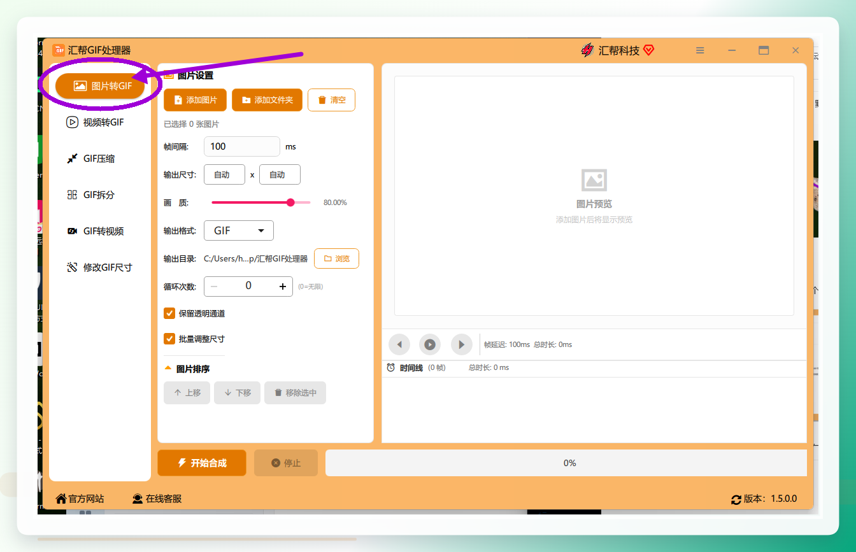Open the 图片转GIF section
856x552 pixels.
(100, 86)
